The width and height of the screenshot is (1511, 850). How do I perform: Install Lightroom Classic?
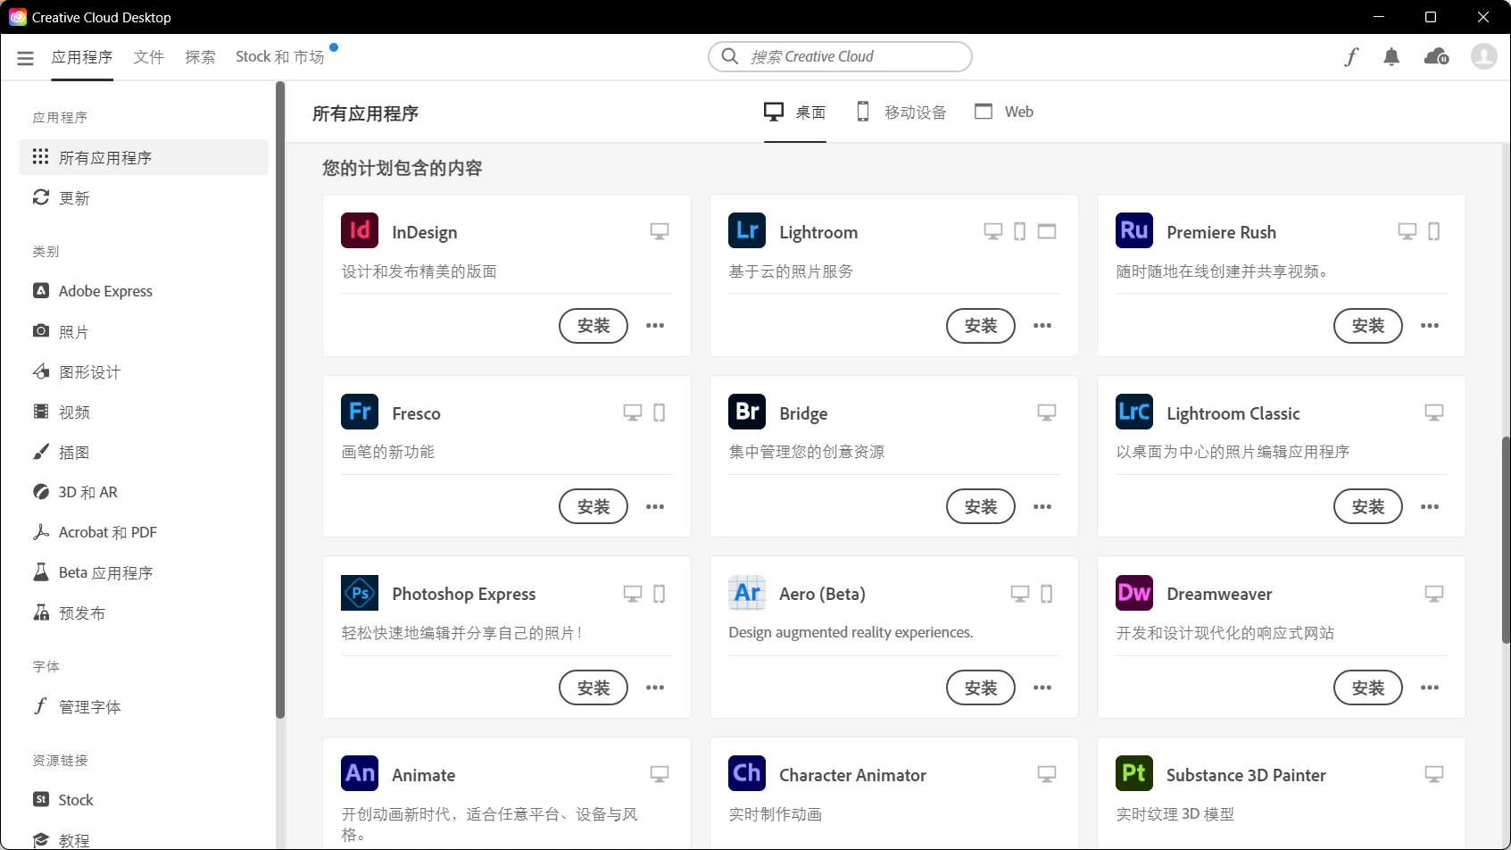[x=1368, y=507]
